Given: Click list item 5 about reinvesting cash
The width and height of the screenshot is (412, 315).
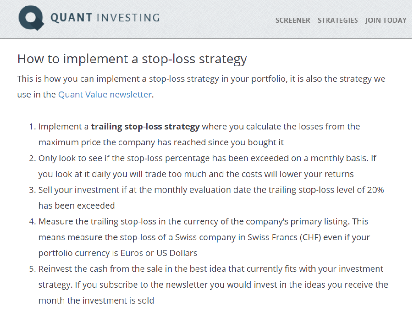Looking at the screenshot, I should tap(208, 285).
